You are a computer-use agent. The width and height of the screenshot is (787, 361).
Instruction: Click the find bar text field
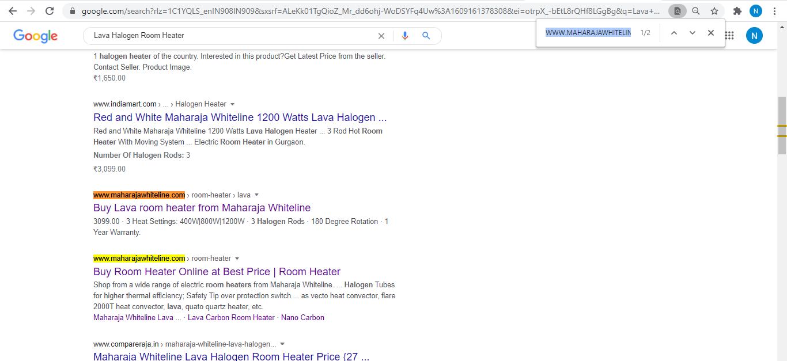point(588,33)
